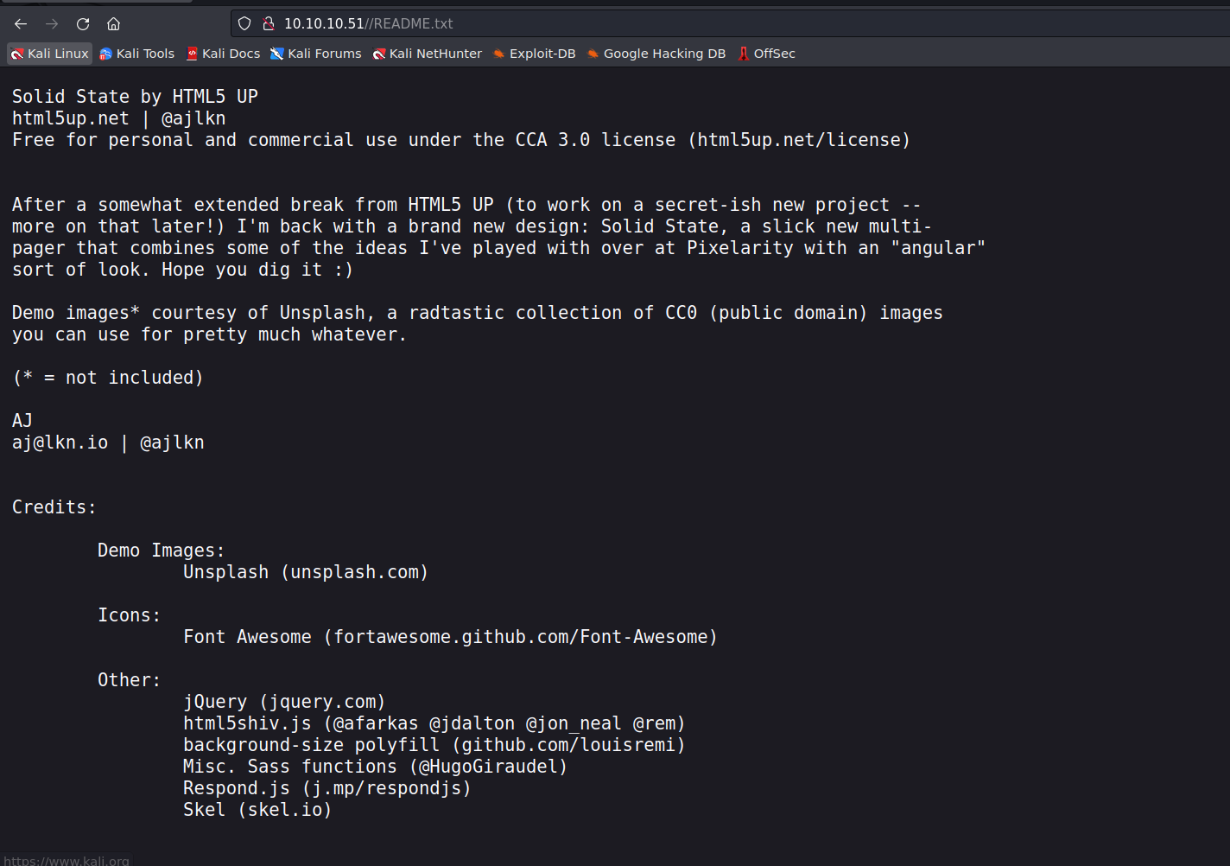Open the Kali Forums bookmark
Viewport: 1230px width, 866px height.
pos(316,54)
